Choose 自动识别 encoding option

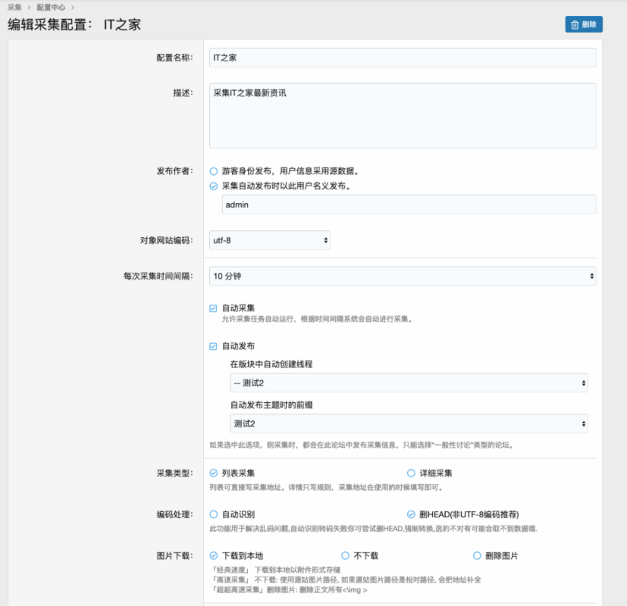214,514
